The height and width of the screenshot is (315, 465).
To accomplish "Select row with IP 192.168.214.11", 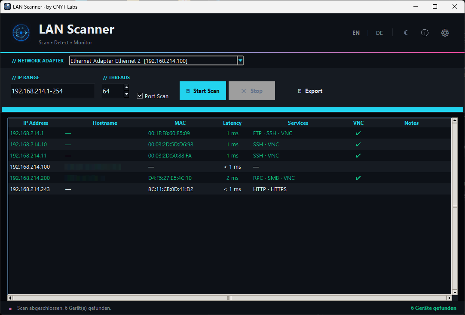I will point(229,156).
